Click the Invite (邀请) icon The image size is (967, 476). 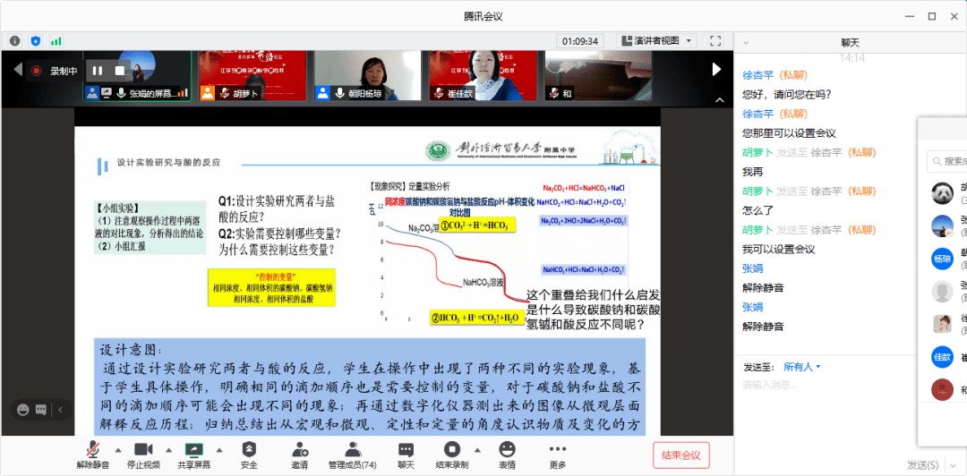click(300, 450)
